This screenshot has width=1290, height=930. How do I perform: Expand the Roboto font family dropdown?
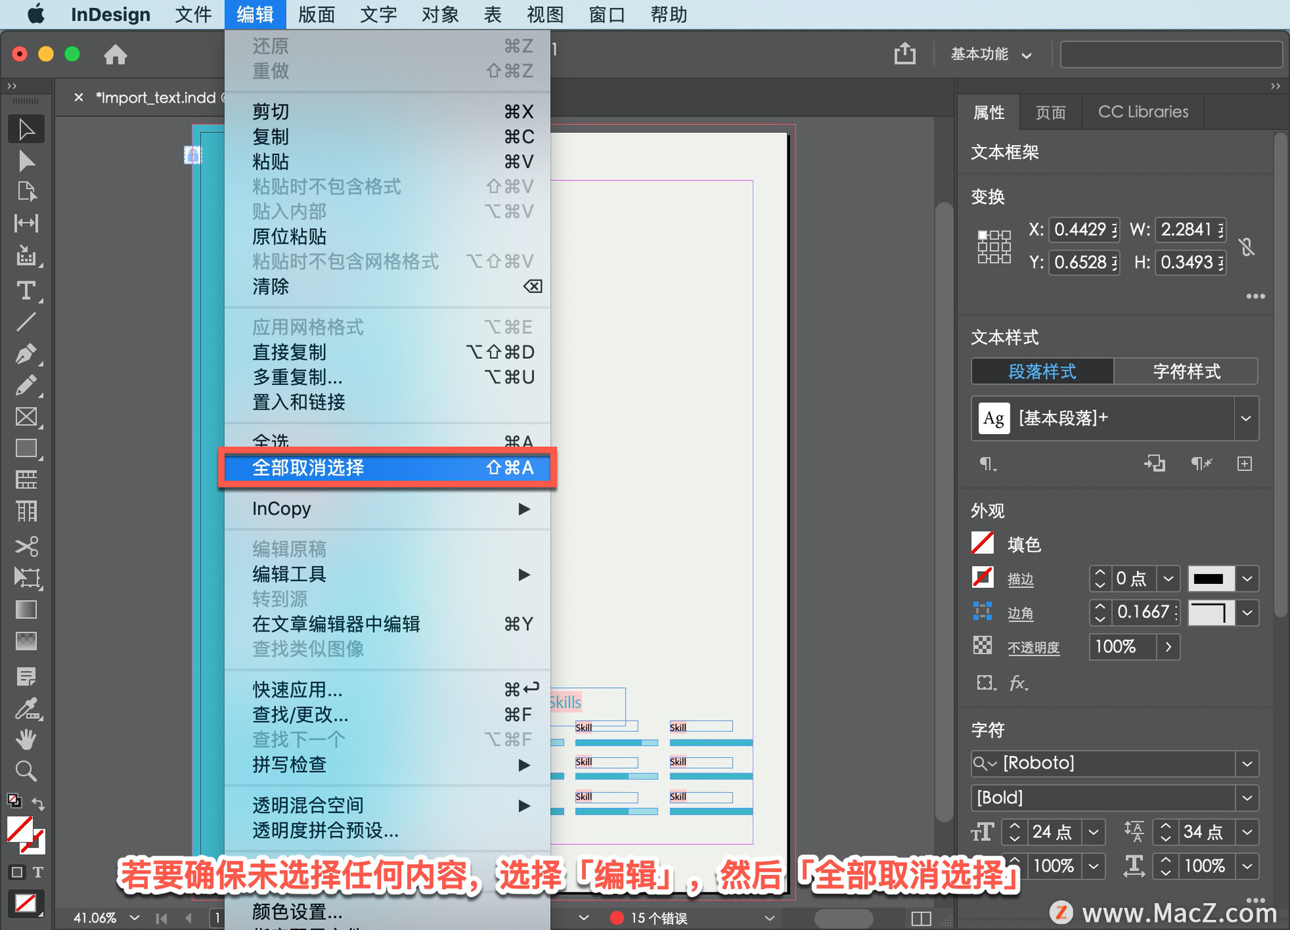click(x=1247, y=763)
